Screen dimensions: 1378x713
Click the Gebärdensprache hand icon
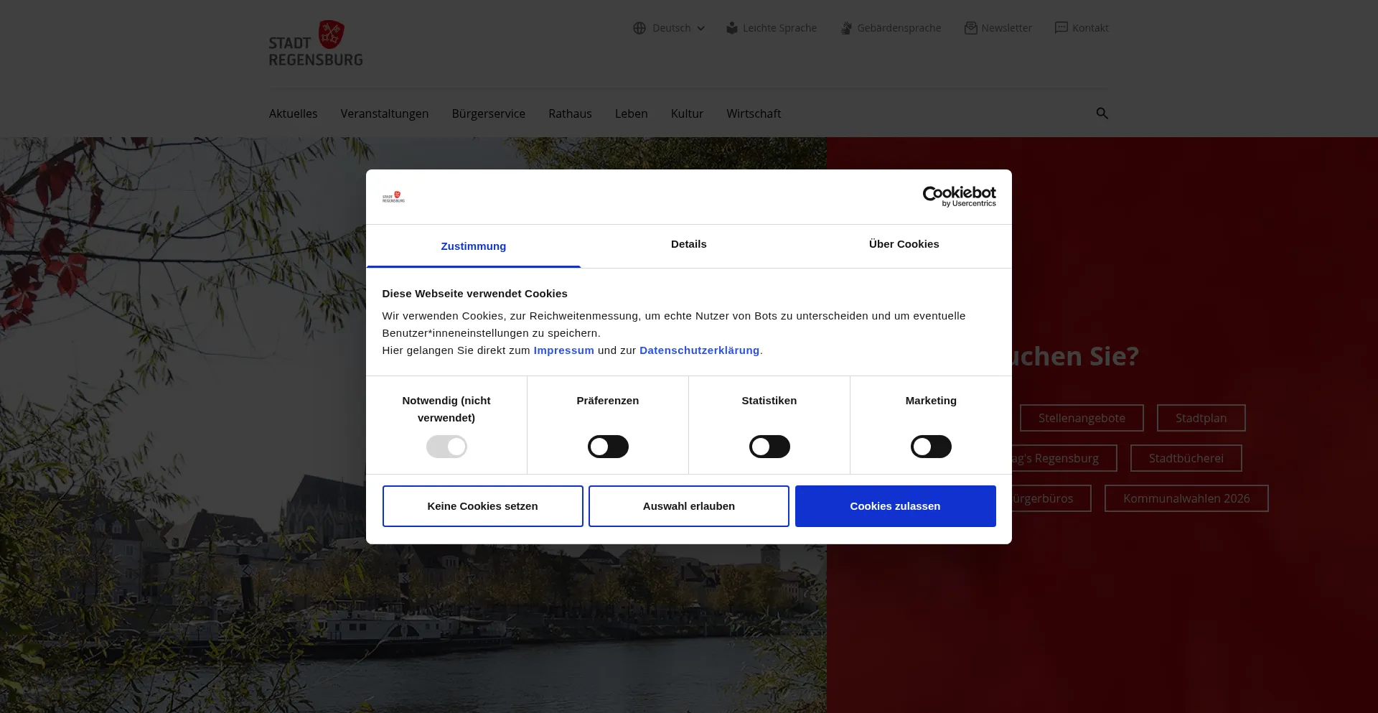846,28
